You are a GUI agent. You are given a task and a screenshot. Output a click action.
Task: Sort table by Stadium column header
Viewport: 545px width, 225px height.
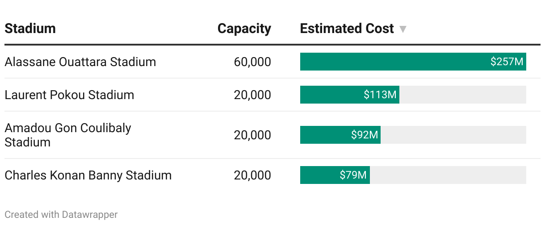point(30,29)
